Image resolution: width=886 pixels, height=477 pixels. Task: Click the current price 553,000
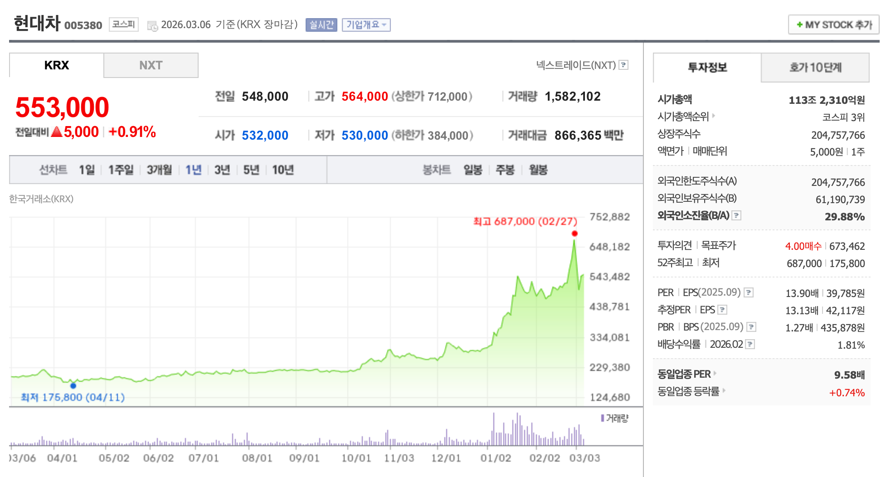coord(62,107)
